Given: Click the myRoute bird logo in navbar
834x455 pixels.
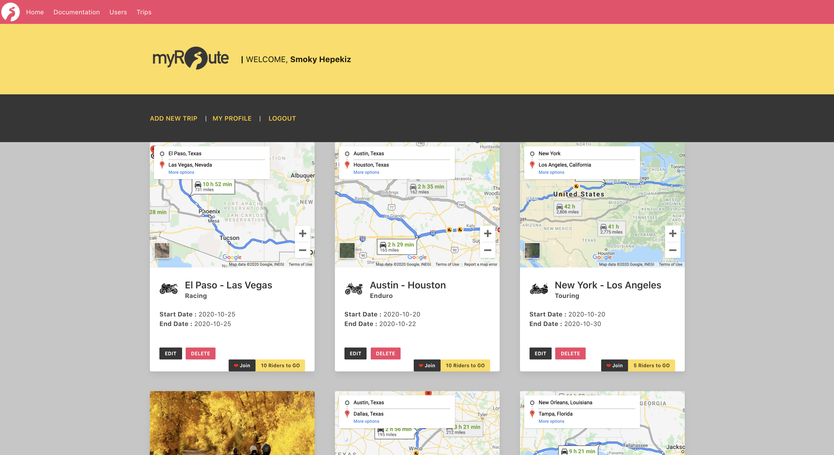Looking at the screenshot, I should click(x=10, y=12).
